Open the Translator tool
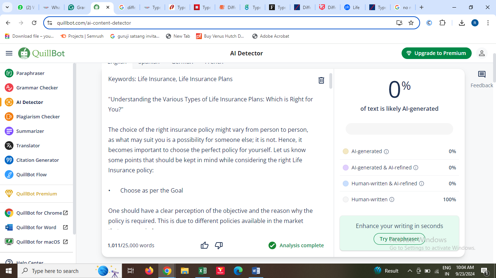 [28, 146]
